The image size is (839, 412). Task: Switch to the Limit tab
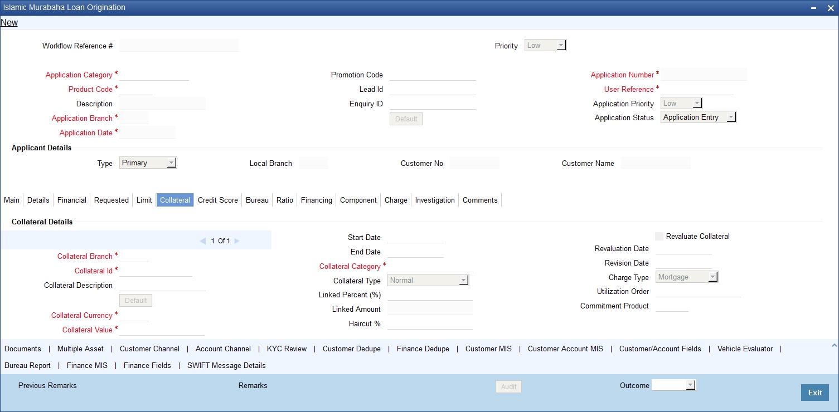click(144, 200)
